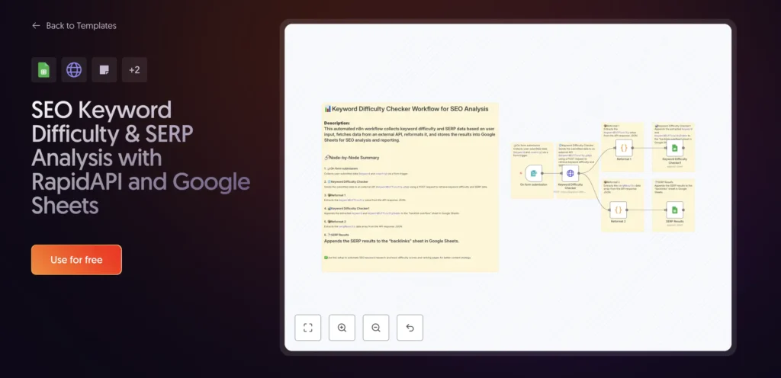This screenshot has height=378, width=781.
Task: Click the 'Appends the SERP results' sentence
Action: pos(391,241)
